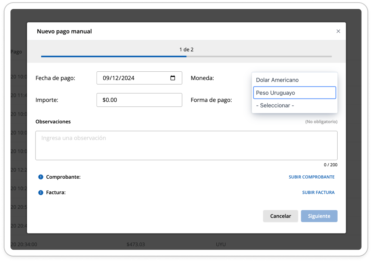This screenshot has height=262, width=372.
Task: Click the Fecha de pago date field
Action: [139, 78]
